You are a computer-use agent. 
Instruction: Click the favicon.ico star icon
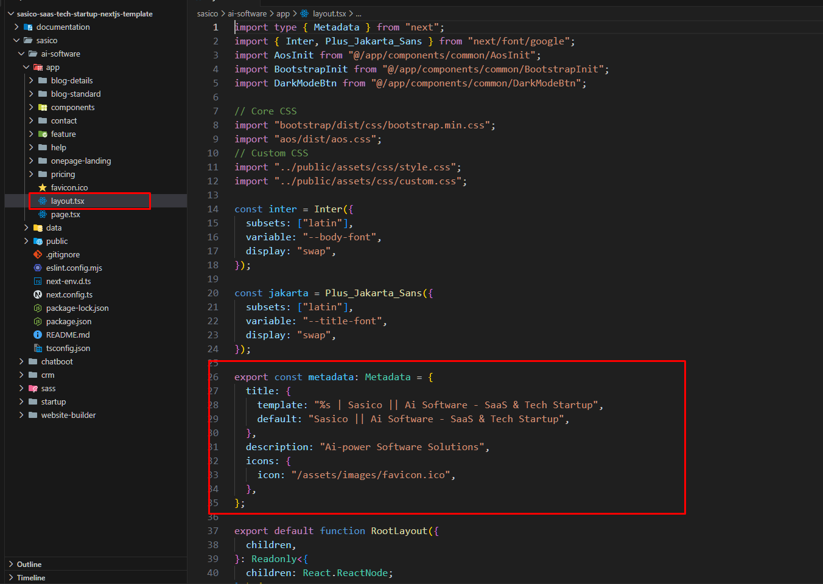pos(43,187)
